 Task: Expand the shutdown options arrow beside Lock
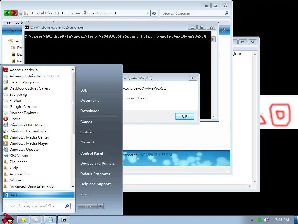(100, 206)
